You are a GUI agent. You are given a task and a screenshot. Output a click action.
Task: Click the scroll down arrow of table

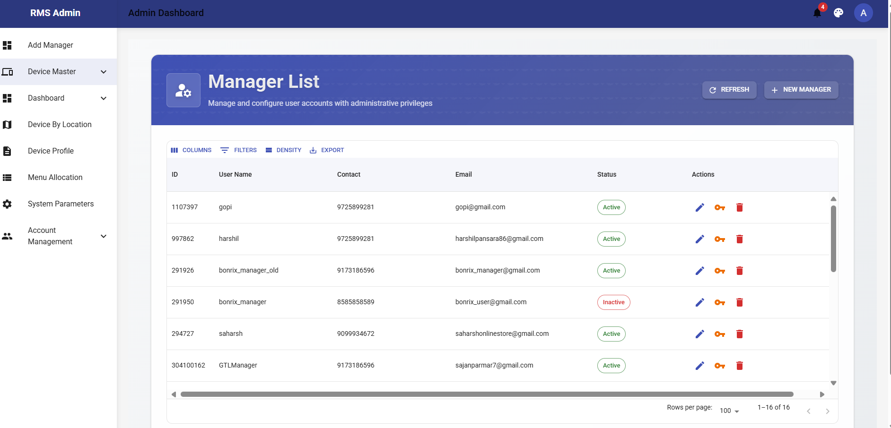(833, 383)
